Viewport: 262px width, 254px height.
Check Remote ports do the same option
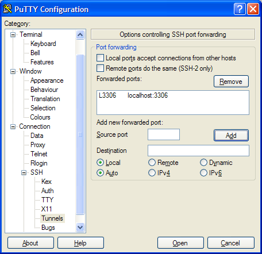(x=100, y=68)
